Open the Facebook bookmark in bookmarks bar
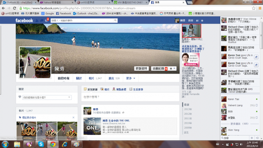This screenshot has height=148, width=263. pyautogui.click(x=64, y=14)
